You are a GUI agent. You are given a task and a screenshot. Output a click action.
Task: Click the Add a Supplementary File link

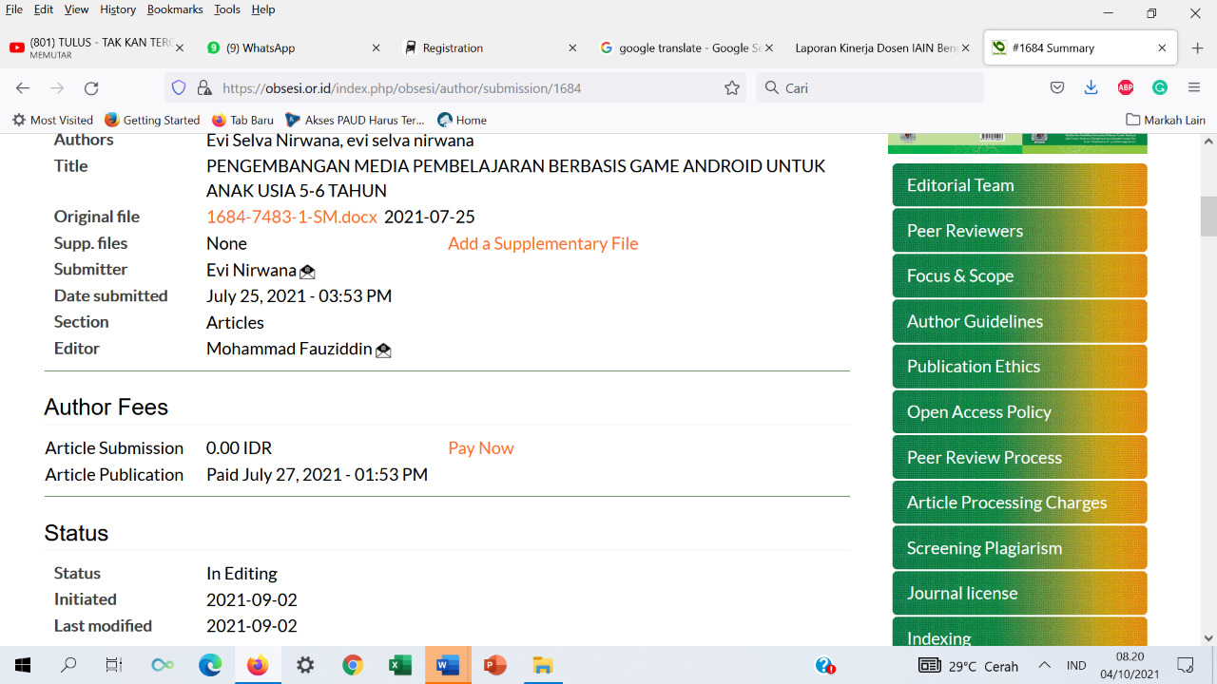543,243
